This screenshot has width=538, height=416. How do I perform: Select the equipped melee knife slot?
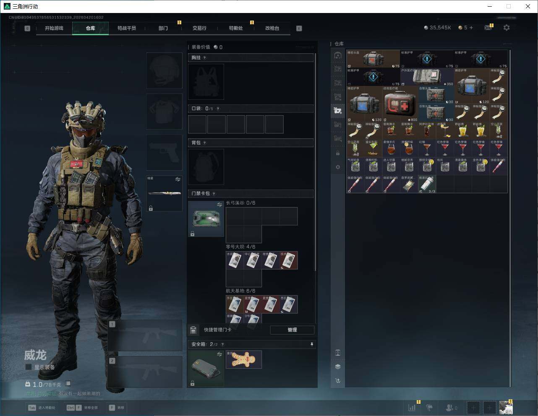(164, 193)
